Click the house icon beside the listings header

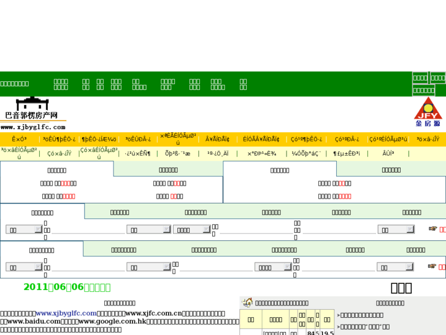[248, 302]
